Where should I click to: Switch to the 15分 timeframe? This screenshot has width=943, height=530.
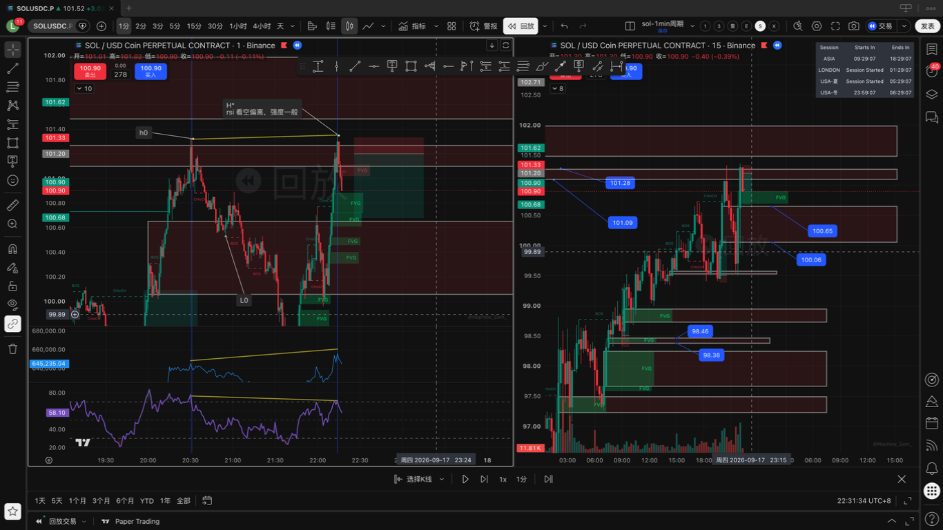(195, 26)
